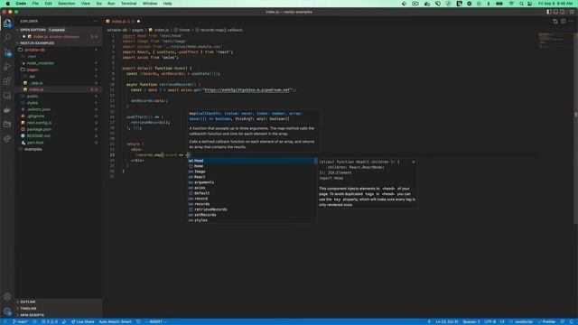Click the Ln 23 cursor position indicator
The width and height of the screenshot is (578, 325).
click(447, 321)
